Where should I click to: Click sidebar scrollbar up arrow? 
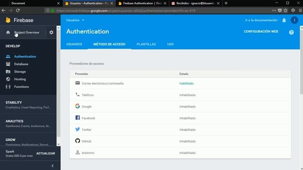[x=58, y=28]
